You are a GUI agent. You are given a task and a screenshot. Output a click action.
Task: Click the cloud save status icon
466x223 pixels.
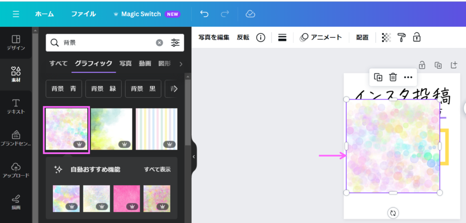click(250, 14)
